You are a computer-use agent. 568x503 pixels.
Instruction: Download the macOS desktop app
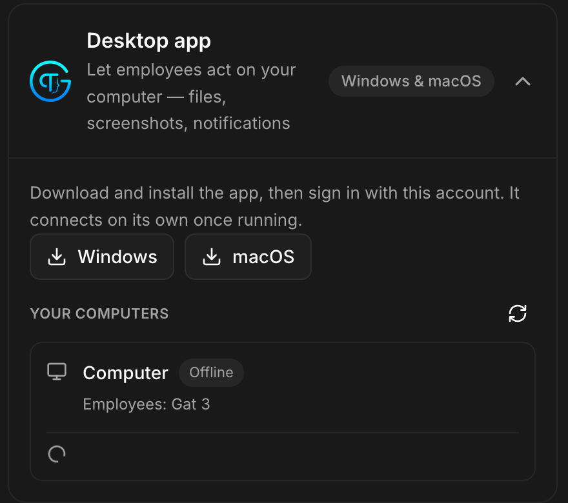(x=248, y=257)
